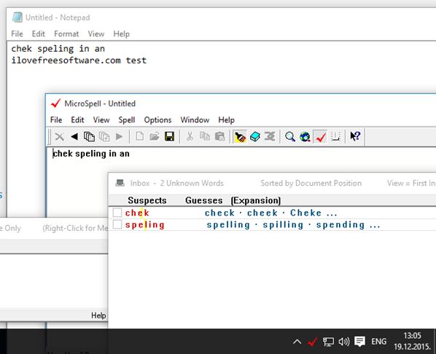436x354 pixels.
Task: Open MicroSpell Edit menu
Action: pos(77,119)
